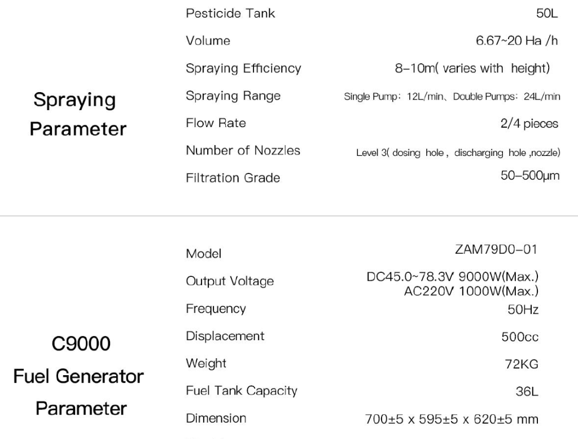578x439 pixels.
Task: Click the 50Hz frequency value
Action: (x=523, y=310)
